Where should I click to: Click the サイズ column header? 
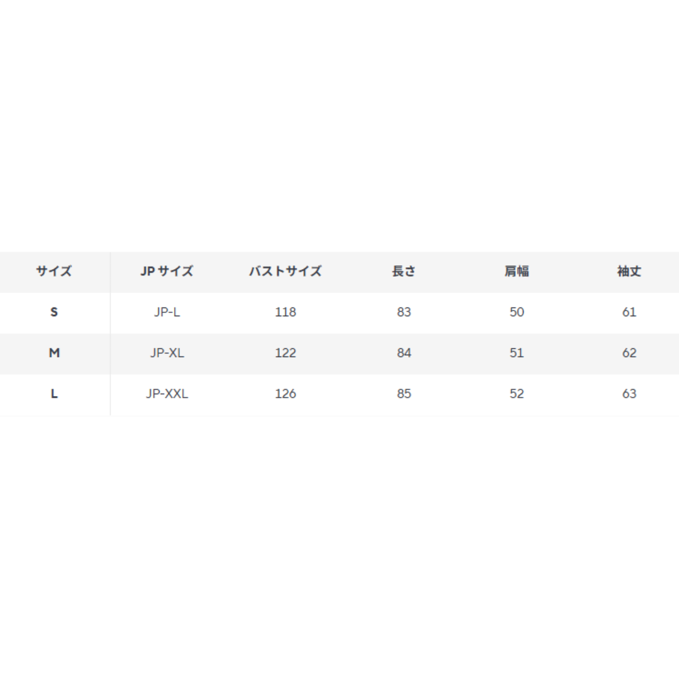click(53, 271)
